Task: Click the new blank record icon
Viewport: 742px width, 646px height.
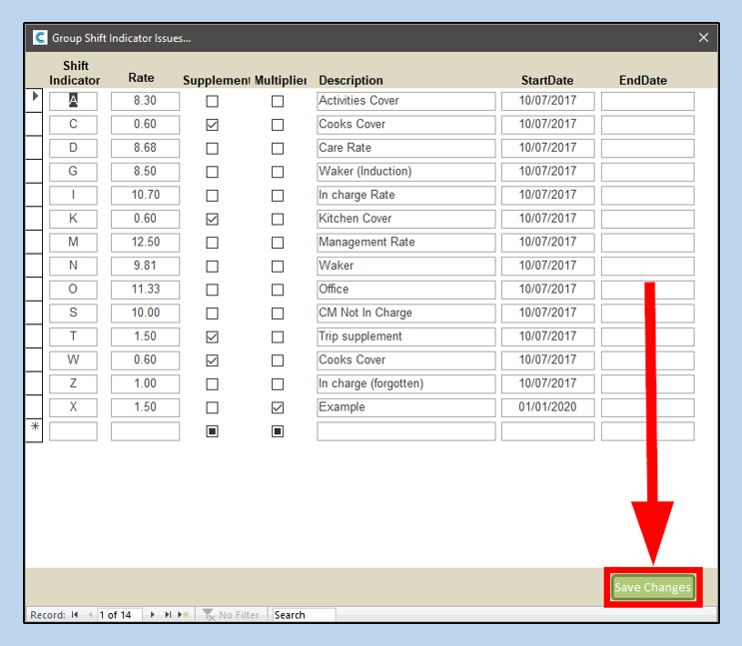Action: [x=184, y=615]
